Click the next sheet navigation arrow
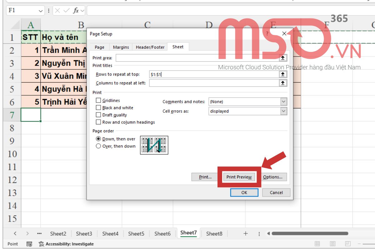 [x=27, y=233]
